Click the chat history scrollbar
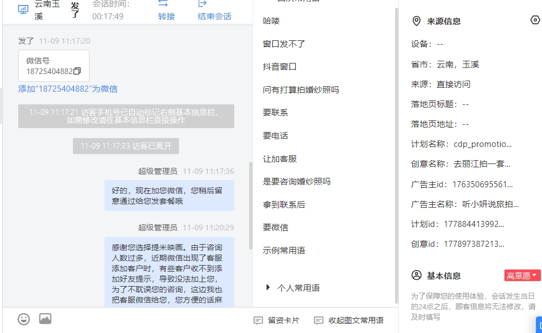 tap(251, 205)
